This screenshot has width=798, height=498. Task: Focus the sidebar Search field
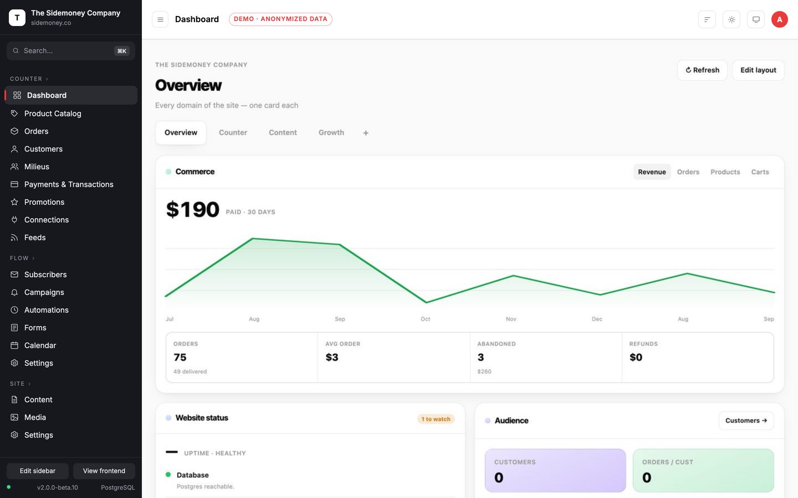[x=71, y=51]
